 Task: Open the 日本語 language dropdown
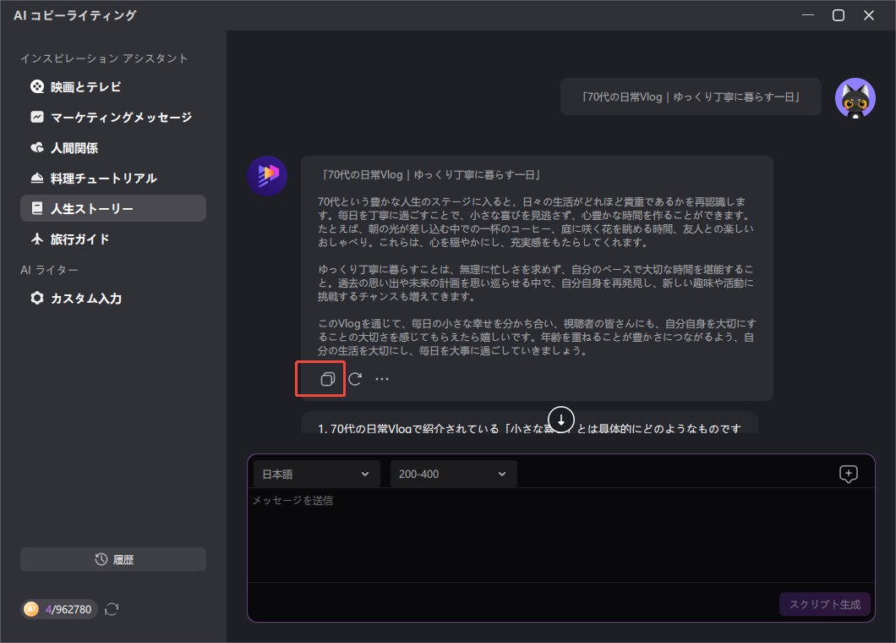315,473
